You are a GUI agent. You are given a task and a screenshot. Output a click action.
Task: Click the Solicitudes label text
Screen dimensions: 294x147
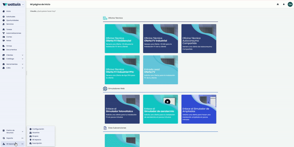coord(11,16)
